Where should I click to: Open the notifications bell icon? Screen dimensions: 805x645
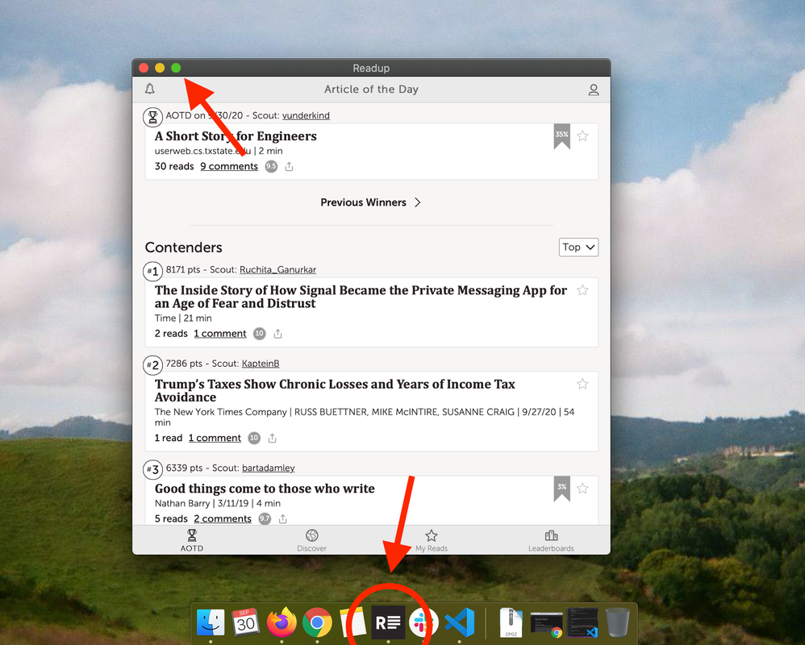[149, 89]
